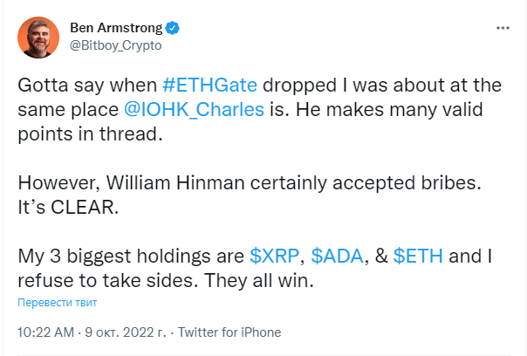Open the three-dot more options menu
527x356 pixels.
[503, 28]
